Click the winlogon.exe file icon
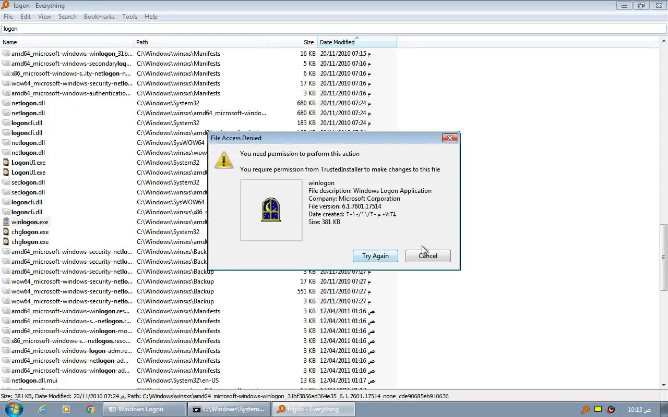Image resolution: width=668 pixels, height=417 pixels. [6, 222]
